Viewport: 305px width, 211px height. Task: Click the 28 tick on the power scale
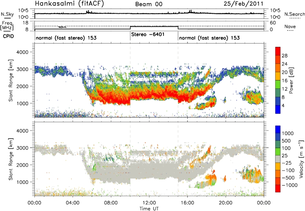point(284,56)
